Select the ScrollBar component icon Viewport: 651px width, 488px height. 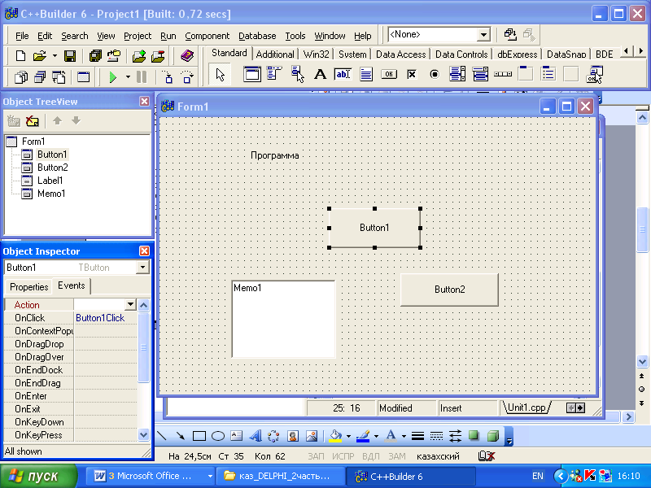click(503, 74)
